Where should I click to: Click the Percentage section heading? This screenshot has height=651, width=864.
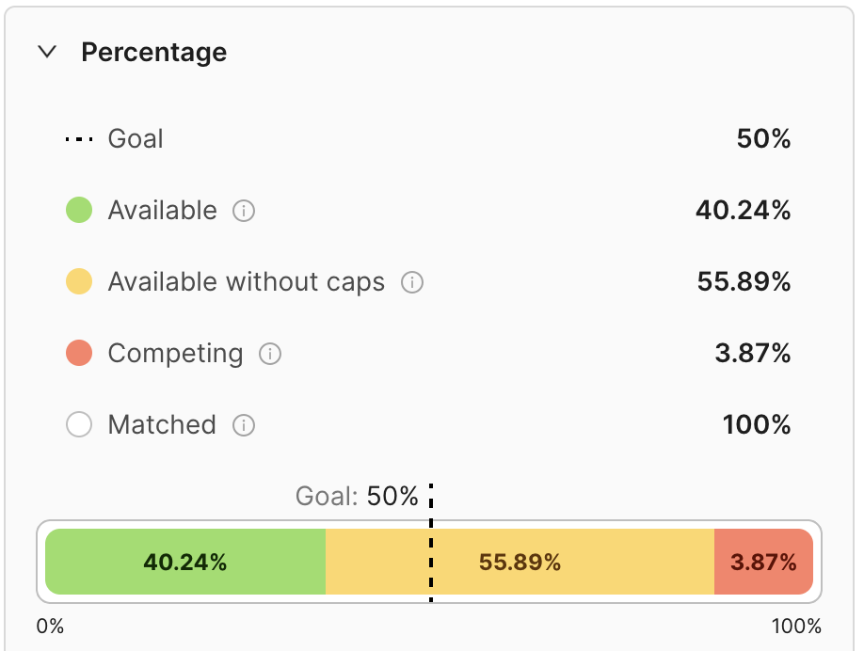[153, 52]
